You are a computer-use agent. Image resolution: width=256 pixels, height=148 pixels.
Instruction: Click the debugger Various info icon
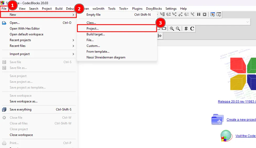(x=218, y=14)
